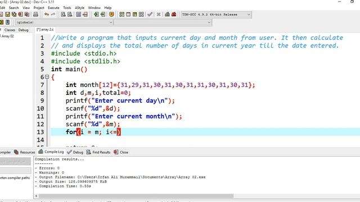This screenshot has height=202, width=360.
Task: Click the compile log scroll-left arrow
Action: click(36, 196)
